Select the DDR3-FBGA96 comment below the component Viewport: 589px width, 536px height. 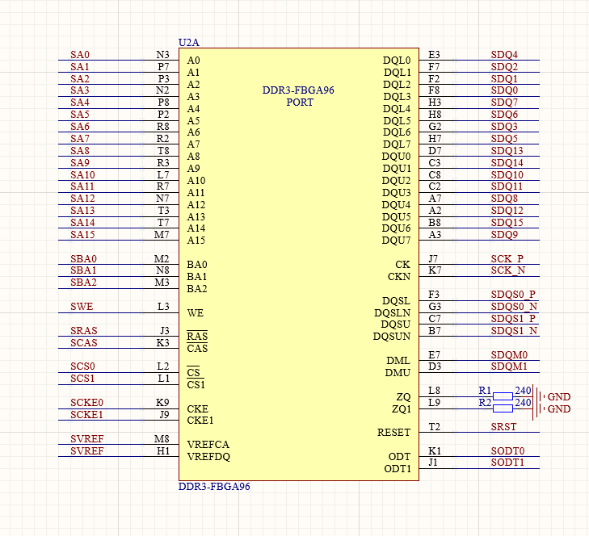click(214, 487)
